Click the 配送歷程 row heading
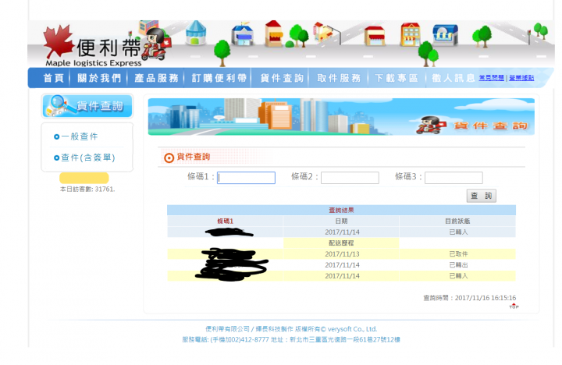 click(x=341, y=243)
